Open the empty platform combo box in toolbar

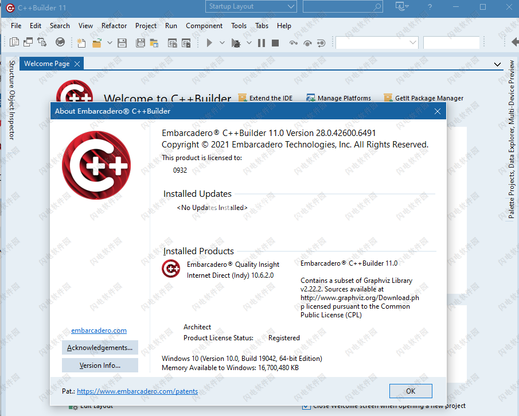(377, 42)
